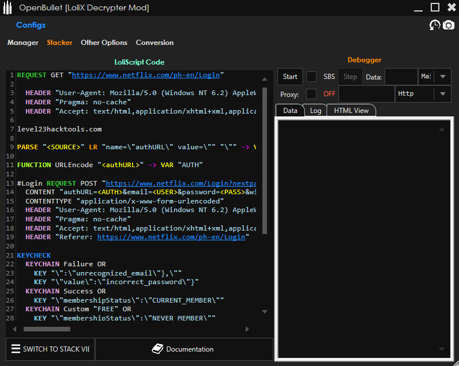Click the CONTENT authURL line 14
Screen dimensions: 459x366
141,192
